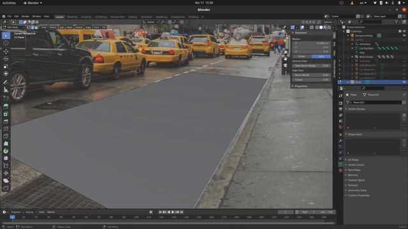Toggle visibility of the Collection row
408x229 pixels.
[404, 31]
